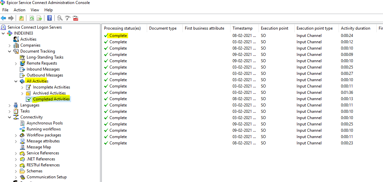This screenshot has width=383, height=182.
Task: Click the Document Tracking magnifier icon
Action: [x=16, y=51]
